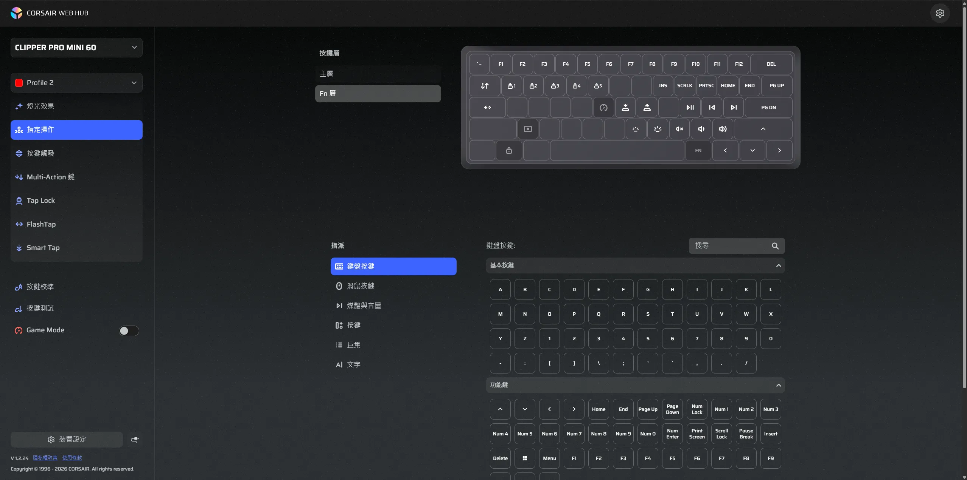The height and width of the screenshot is (480, 967).
Task: Click the search magnifier icon
Action: tap(775, 246)
